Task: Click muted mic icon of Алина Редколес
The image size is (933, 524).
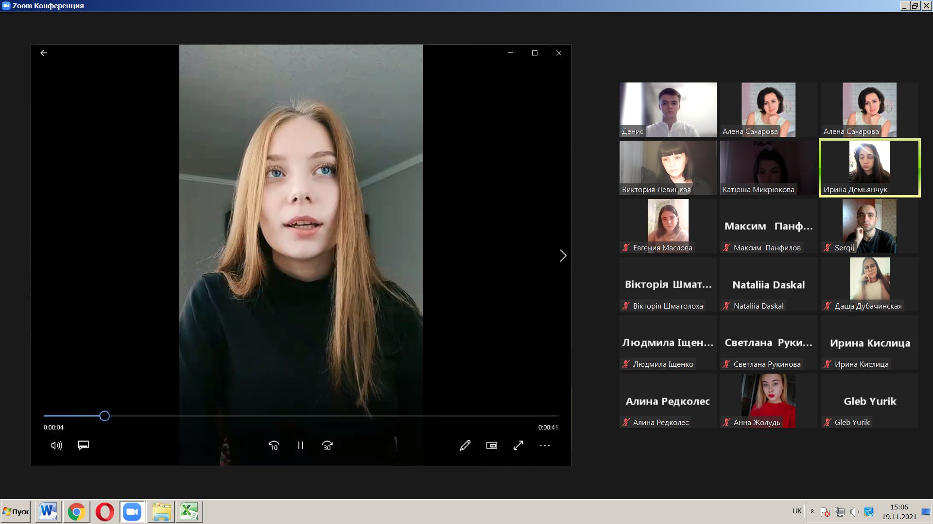Action: coord(626,422)
